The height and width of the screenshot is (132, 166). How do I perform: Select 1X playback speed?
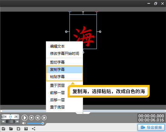click(10, 117)
